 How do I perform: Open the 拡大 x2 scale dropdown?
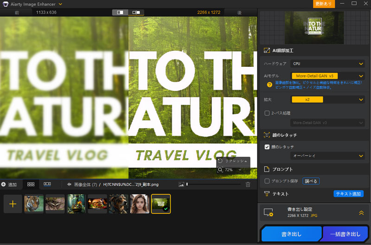[x=327, y=99]
